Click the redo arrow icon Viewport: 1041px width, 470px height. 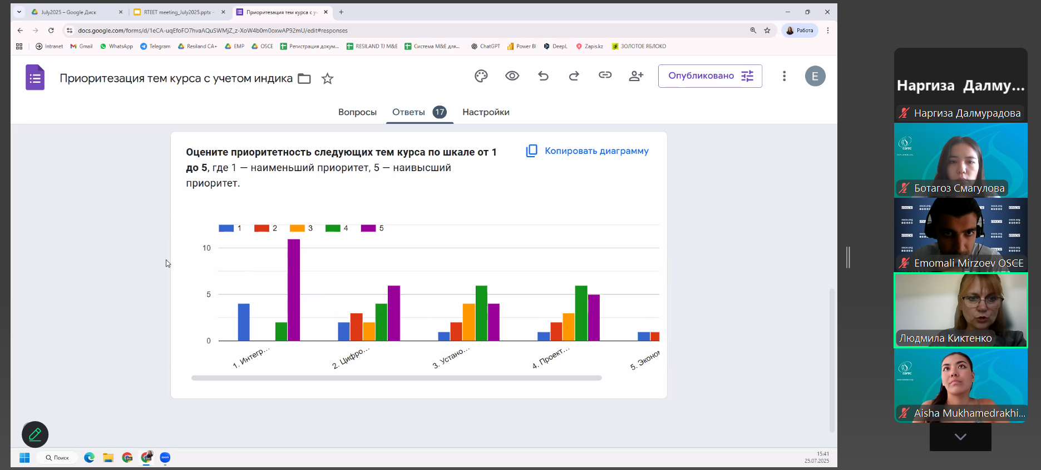coord(574,76)
